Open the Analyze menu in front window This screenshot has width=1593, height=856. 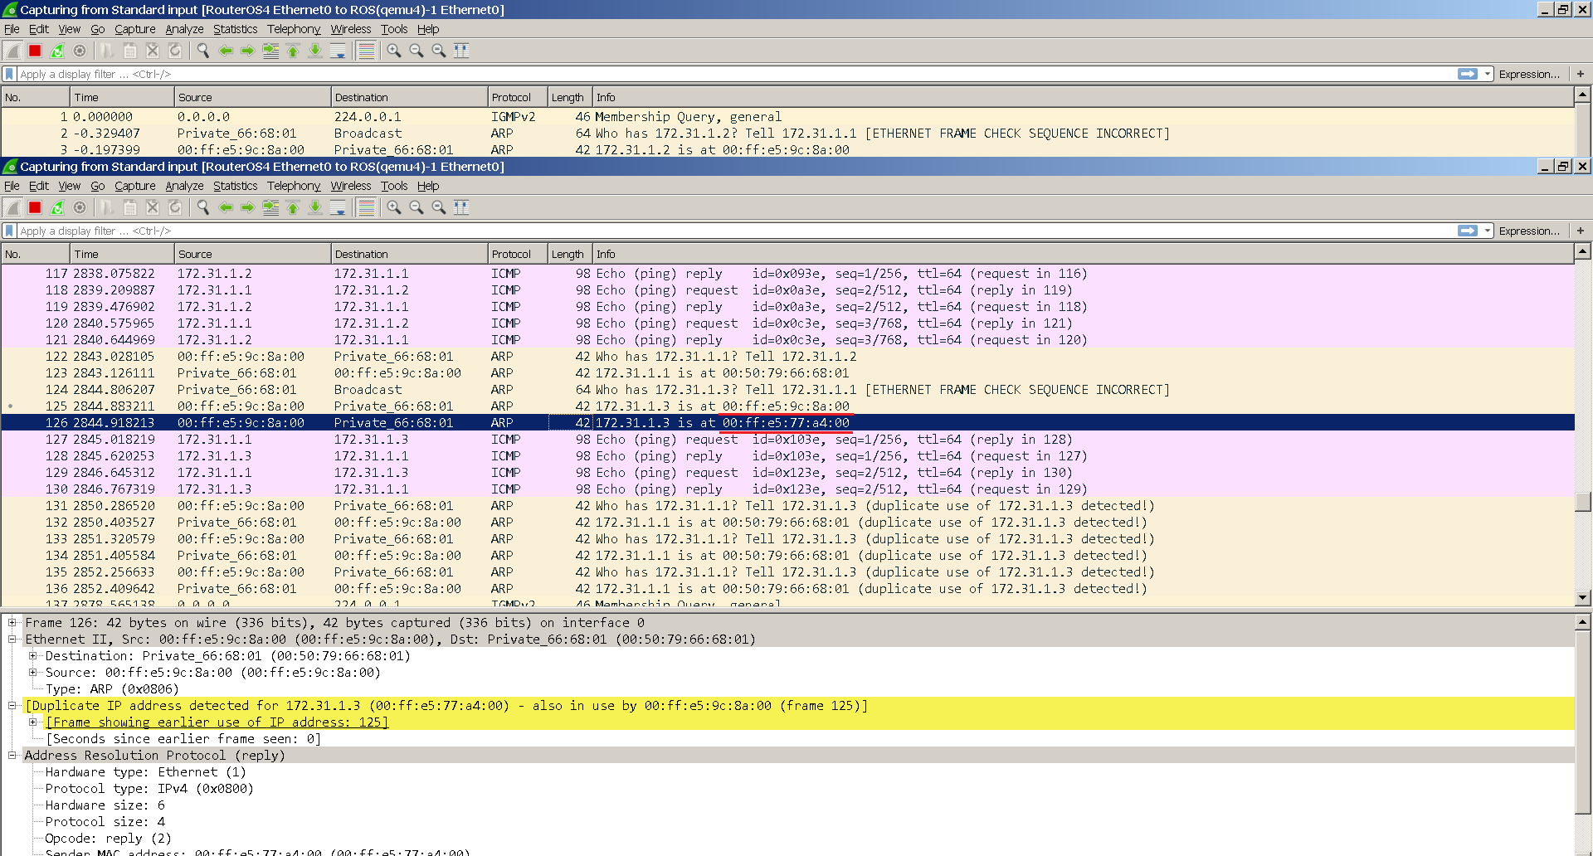pyautogui.click(x=184, y=186)
